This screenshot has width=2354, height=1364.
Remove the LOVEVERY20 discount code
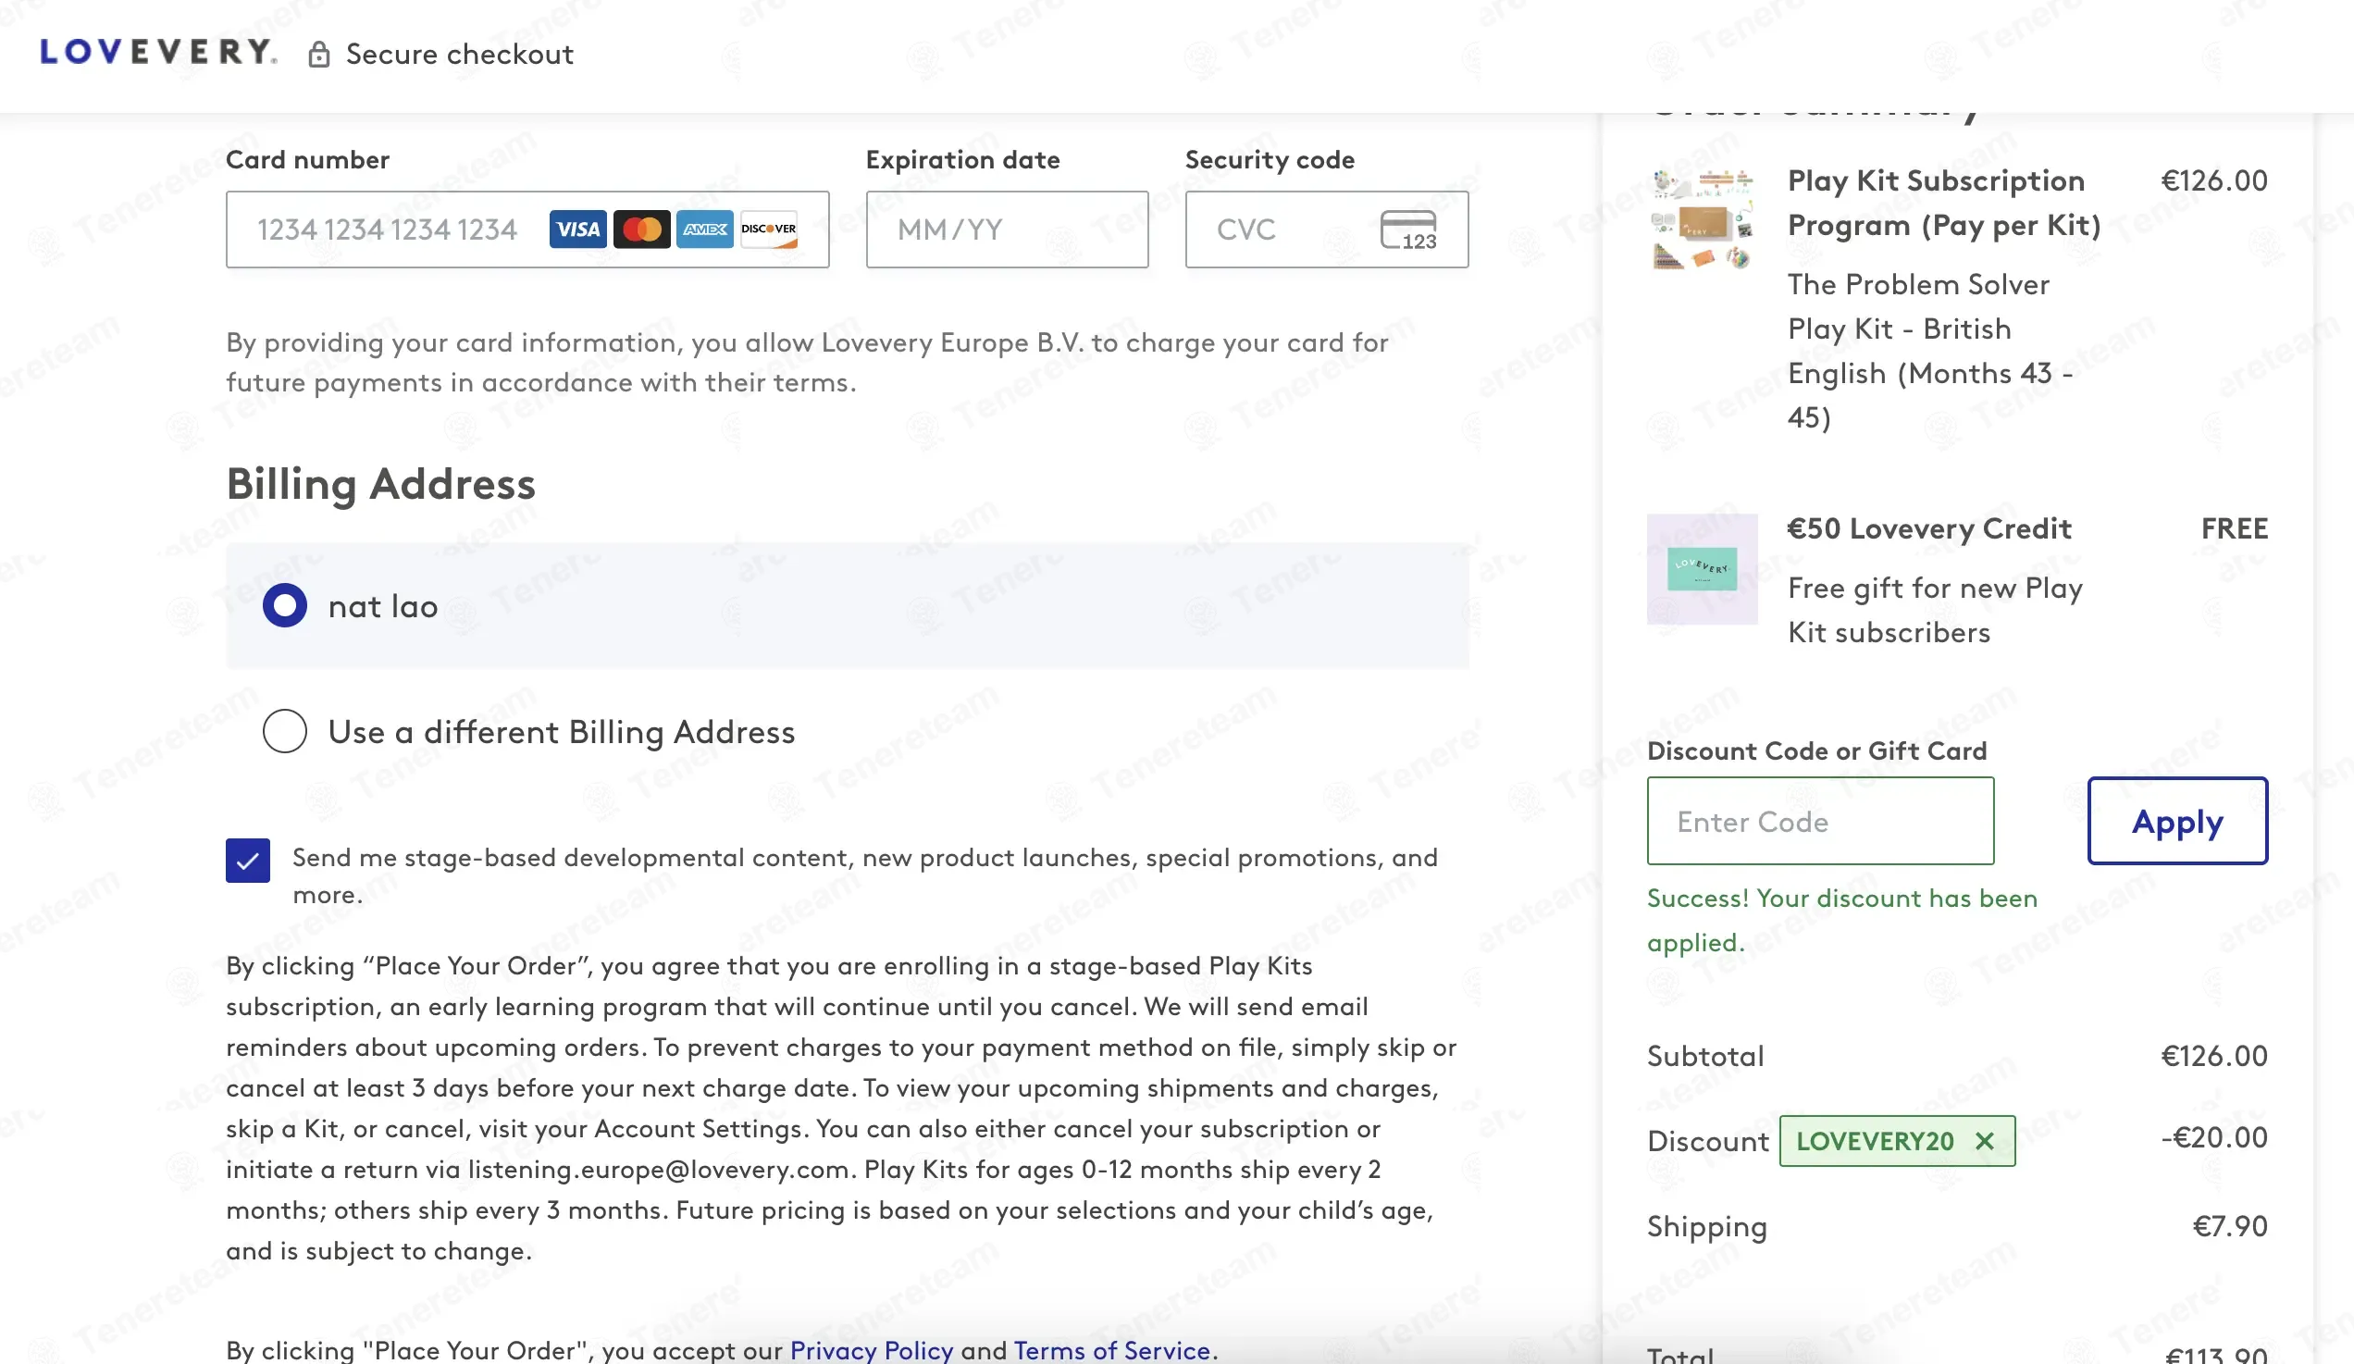pos(1984,1141)
